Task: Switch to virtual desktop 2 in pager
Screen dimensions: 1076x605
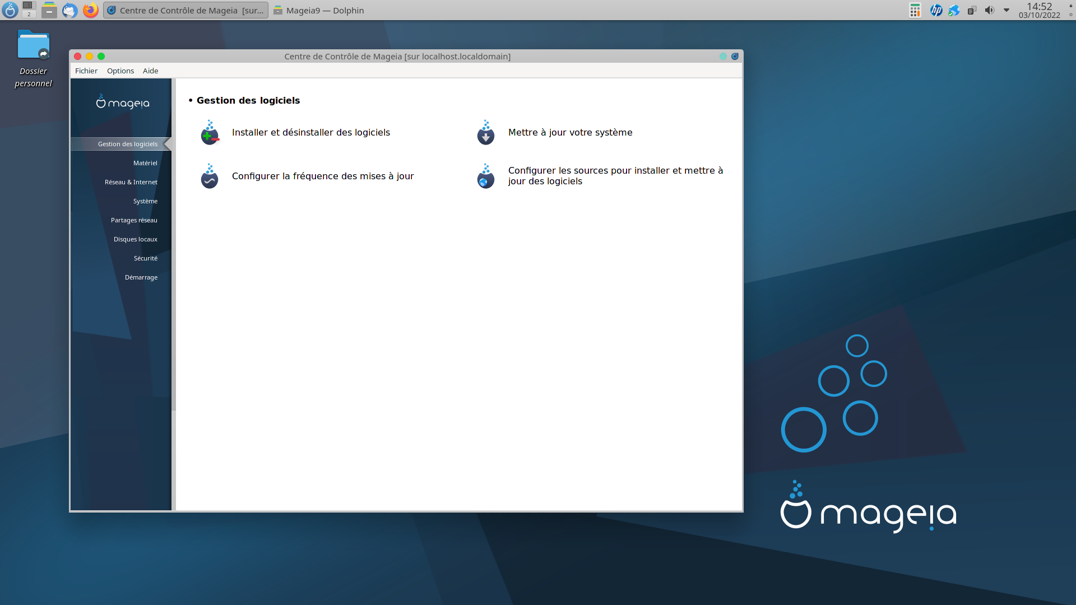Action: click(29, 15)
